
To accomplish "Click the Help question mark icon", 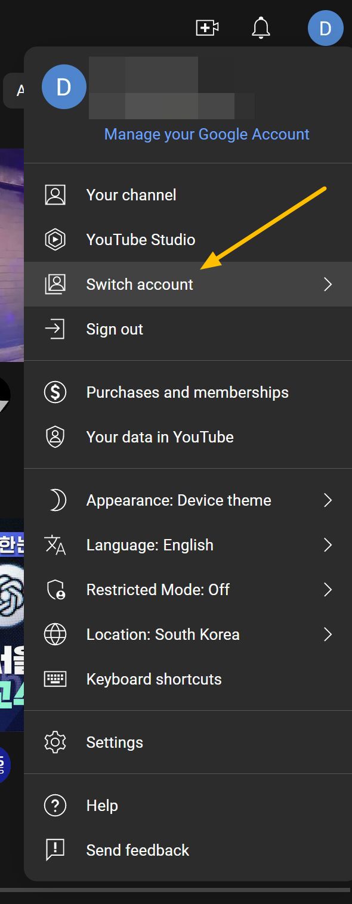I will [55, 806].
